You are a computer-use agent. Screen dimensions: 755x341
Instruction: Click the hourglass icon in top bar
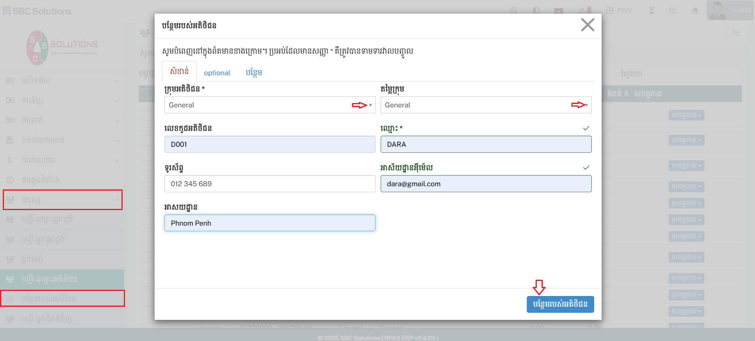coord(651,11)
